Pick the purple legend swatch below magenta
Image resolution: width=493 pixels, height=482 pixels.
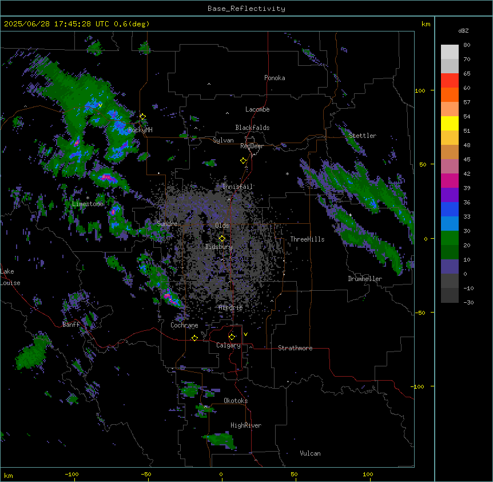coord(450,195)
